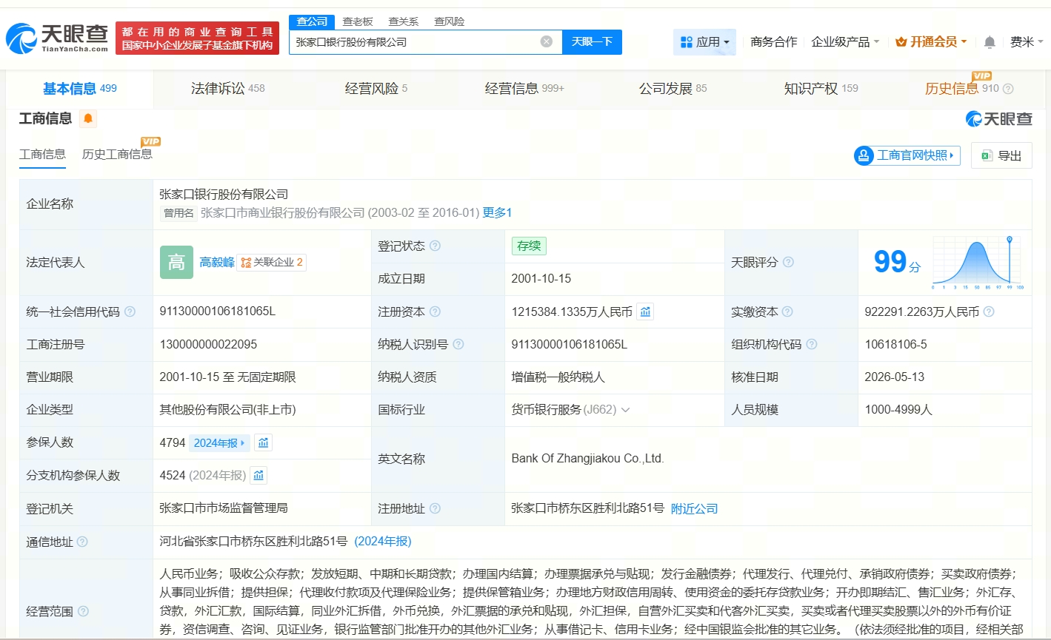Open the chart icon next to 注册资本 value
Screen dimensions: 1051x640
coord(646,312)
